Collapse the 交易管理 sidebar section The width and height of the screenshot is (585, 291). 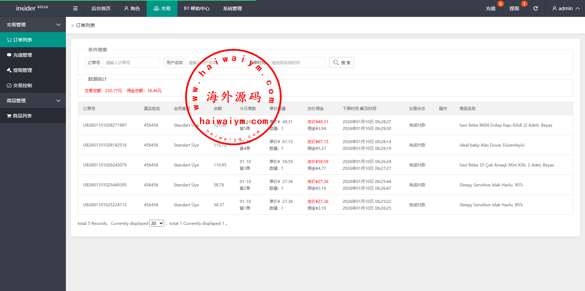[33, 25]
